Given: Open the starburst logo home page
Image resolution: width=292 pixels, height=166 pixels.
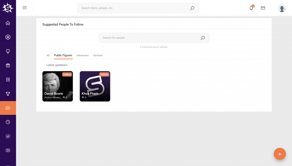Looking at the screenshot, I should 8,8.
